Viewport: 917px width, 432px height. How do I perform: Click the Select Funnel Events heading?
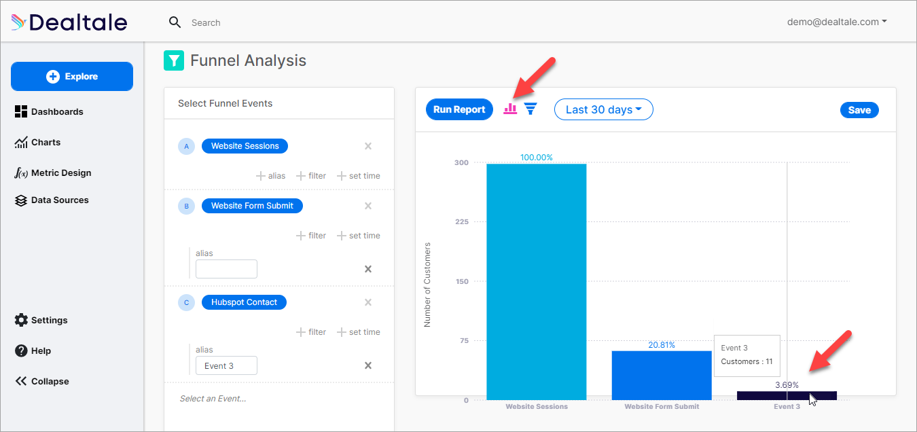pos(225,103)
